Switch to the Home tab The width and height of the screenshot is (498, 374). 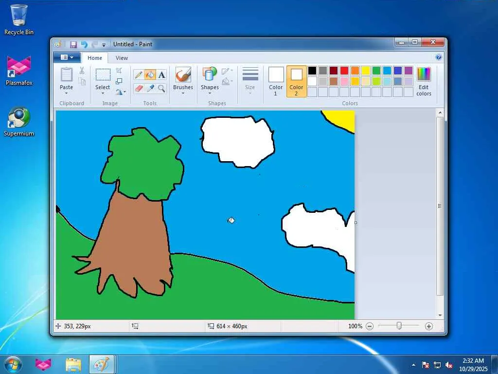[95, 58]
